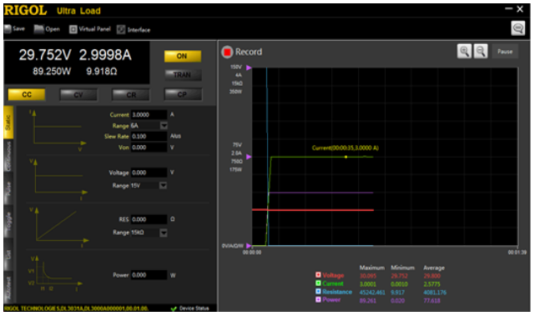Image resolution: width=535 pixels, height=316 pixels.
Task: Click the device ID string in status bar
Action: point(76,308)
